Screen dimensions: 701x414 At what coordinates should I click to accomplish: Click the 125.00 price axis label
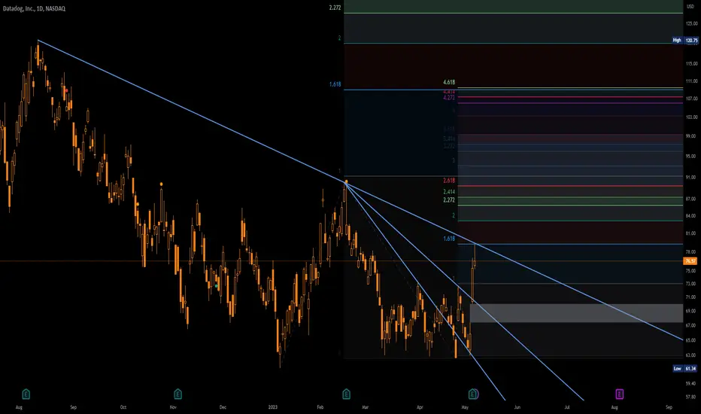(691, 23)
